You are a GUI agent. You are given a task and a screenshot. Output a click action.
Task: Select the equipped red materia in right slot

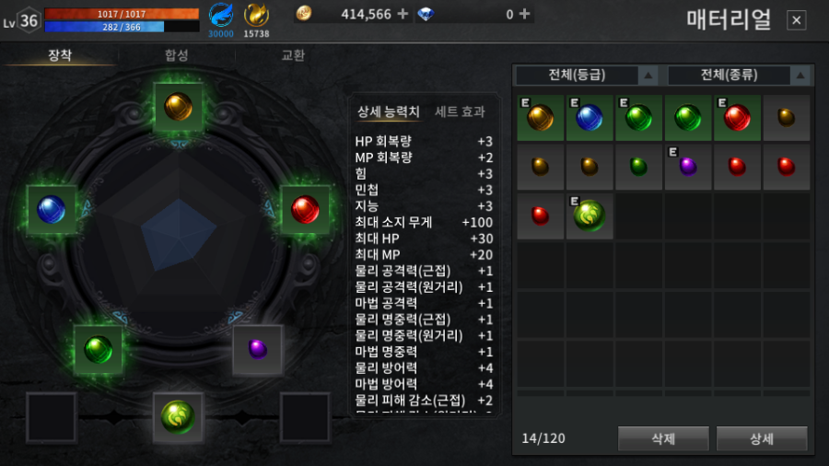click(305, 209)
